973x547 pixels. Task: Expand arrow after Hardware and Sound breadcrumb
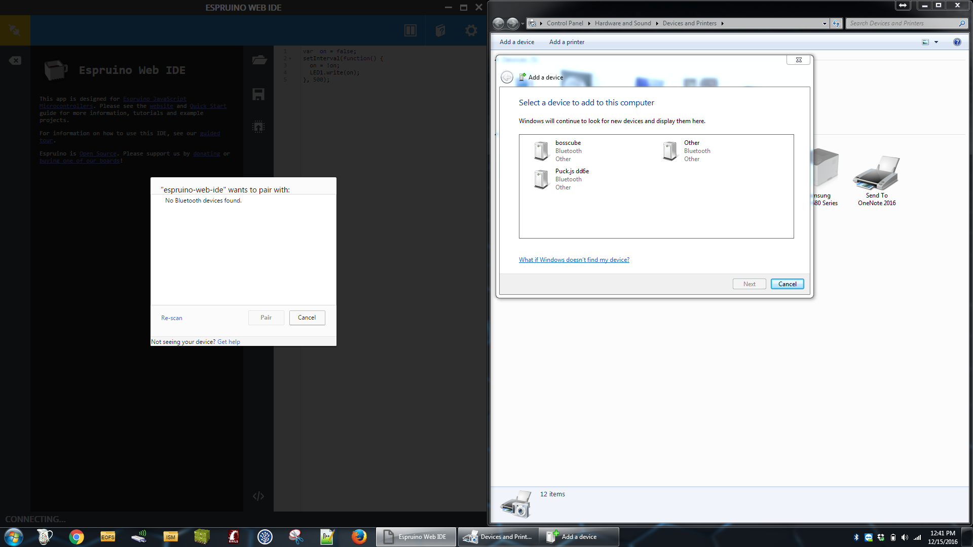coord(657,23)
